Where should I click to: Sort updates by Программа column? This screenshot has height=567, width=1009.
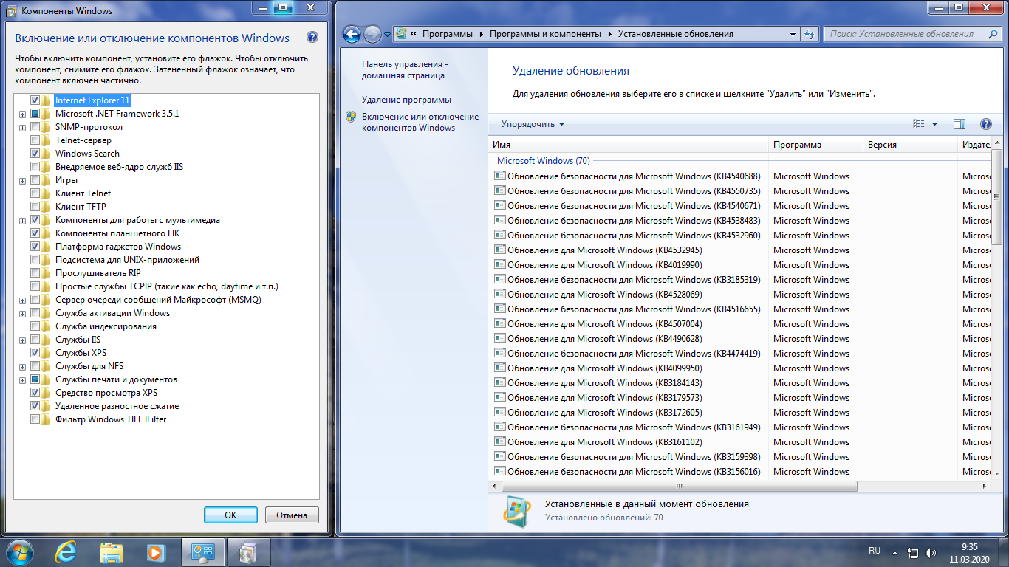[815, 145]
